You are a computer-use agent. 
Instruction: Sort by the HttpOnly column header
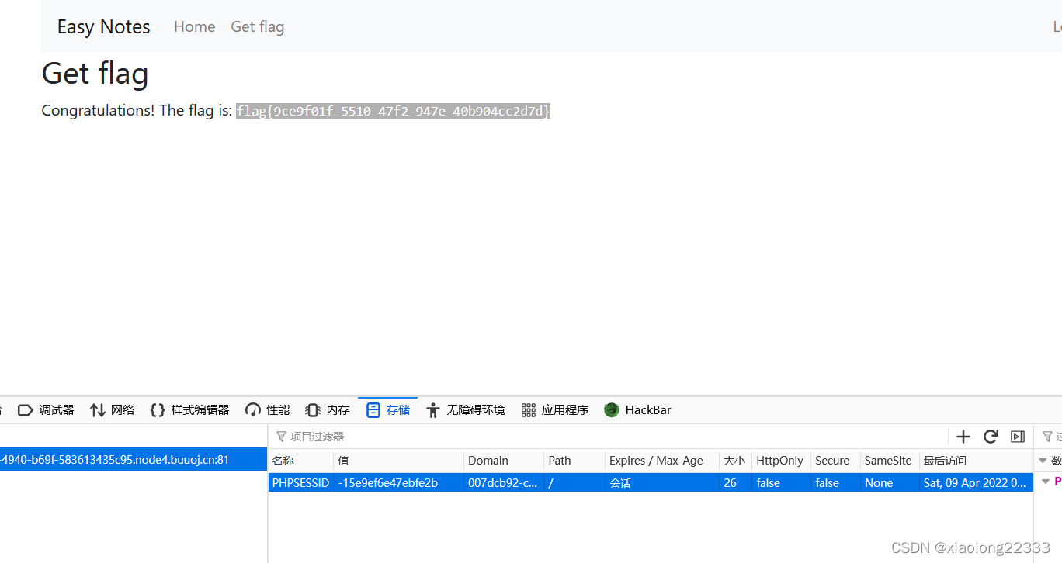click(x=782, y=461)
